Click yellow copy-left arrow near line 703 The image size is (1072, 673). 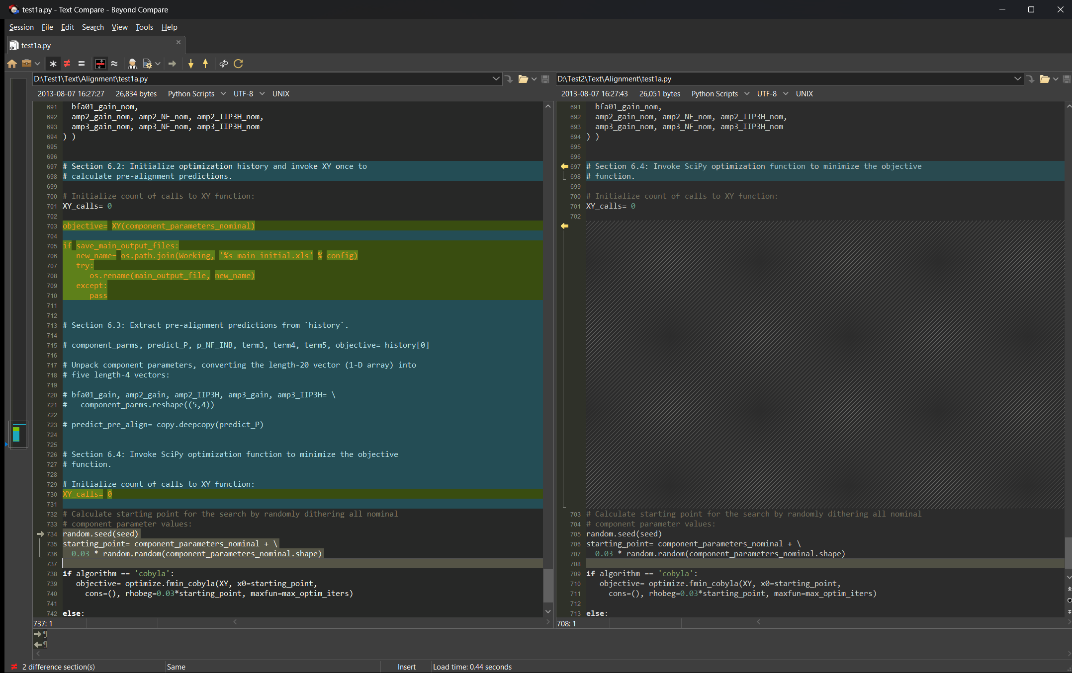point(564,226)
